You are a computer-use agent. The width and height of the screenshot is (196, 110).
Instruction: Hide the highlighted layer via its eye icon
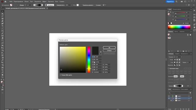[x=169, y=98]
